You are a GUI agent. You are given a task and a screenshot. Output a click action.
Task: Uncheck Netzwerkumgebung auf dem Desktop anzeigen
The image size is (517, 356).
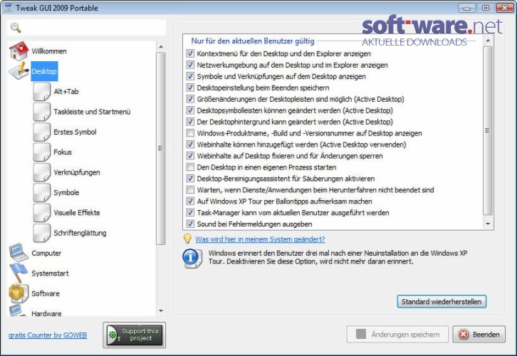click(x=190, y=65)
